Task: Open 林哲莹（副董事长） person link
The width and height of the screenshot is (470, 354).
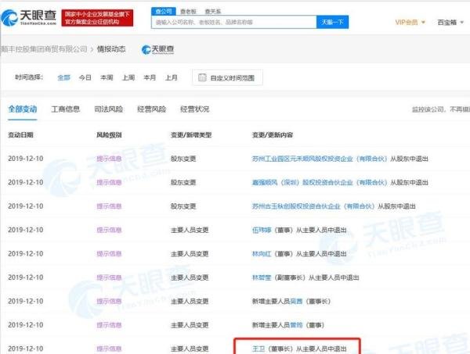Action: 262,277
